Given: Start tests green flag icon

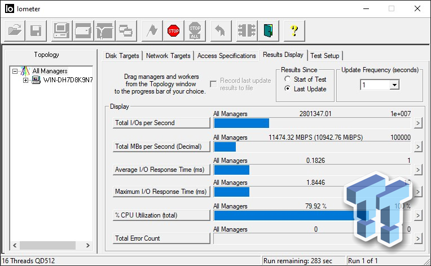Looking at the screenshot, I should [152, 30].
